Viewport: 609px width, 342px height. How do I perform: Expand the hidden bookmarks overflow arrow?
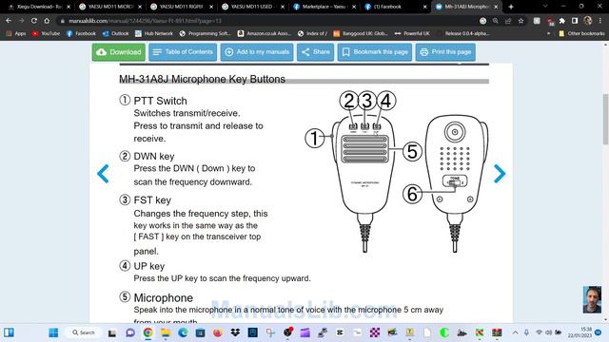[548, 34]
